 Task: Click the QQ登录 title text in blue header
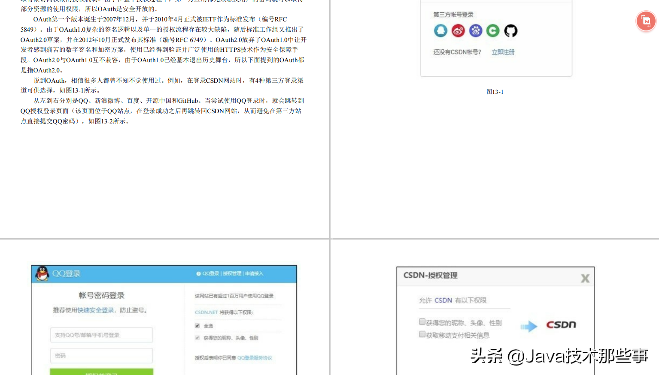(x=67, y=273)
